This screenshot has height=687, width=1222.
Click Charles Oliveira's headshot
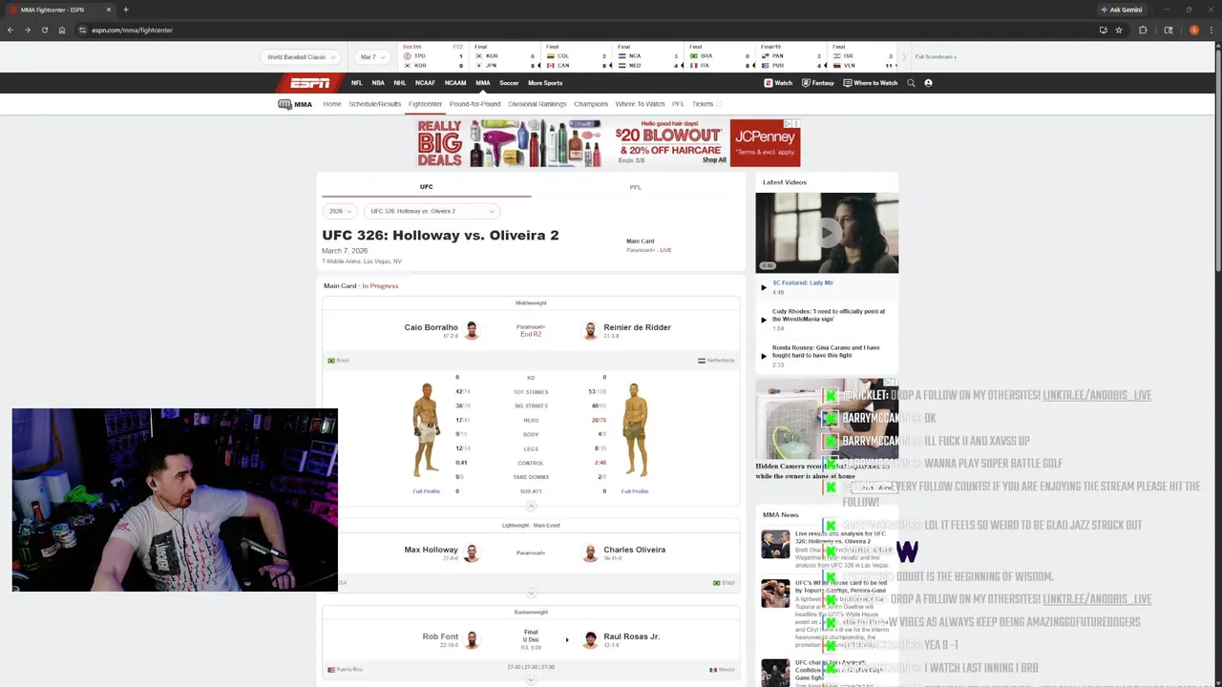click(x=590, y=553)
